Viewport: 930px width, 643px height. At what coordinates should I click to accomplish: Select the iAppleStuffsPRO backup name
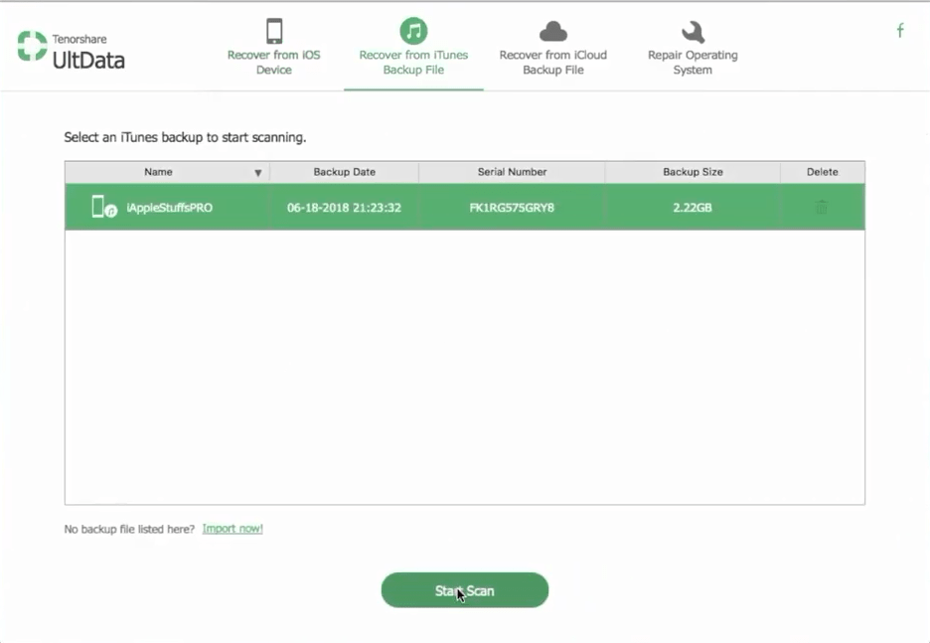(x=170, y=208)
